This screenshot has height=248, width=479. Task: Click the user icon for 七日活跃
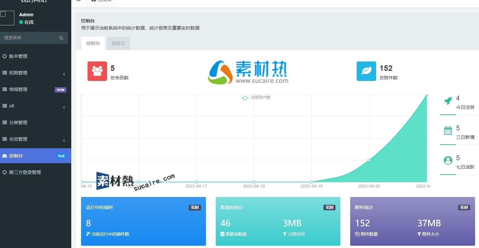tap(448, 161)
